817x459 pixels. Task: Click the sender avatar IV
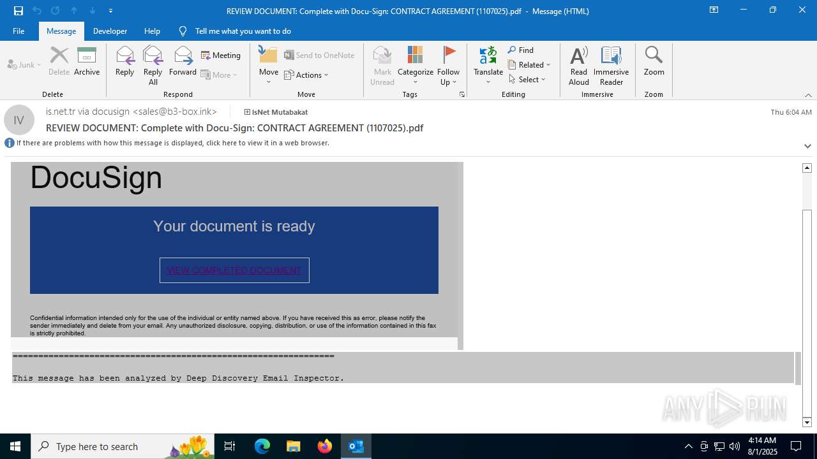[19, 120]
